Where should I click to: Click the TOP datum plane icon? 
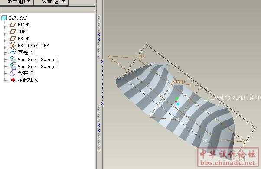coord(13,32)
